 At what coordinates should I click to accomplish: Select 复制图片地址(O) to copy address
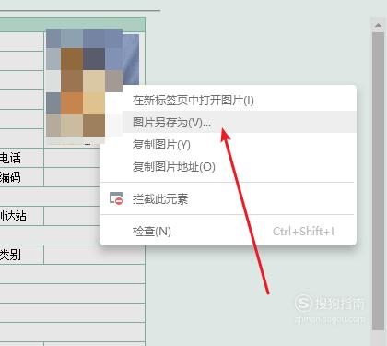click(229, 167)
